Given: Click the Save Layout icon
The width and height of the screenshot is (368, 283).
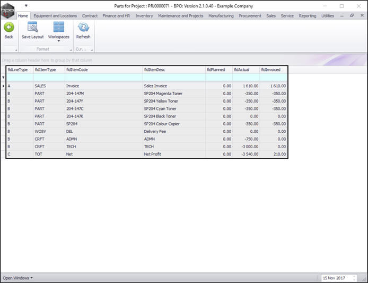Looking at the screenshot, I should click(33, 27).
